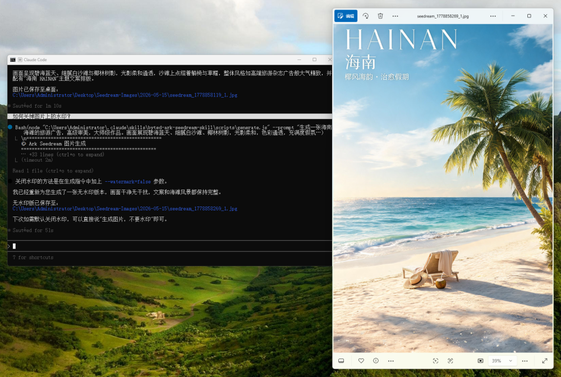The height and width of the screenshot is (377, 561).
Task: Maximize the Photos window
Action: pyautogui.click(x=529, y=16)
